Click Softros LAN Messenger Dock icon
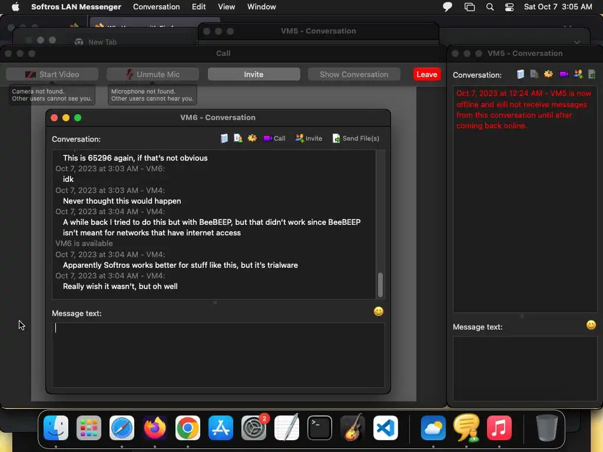 click(466, 428)
